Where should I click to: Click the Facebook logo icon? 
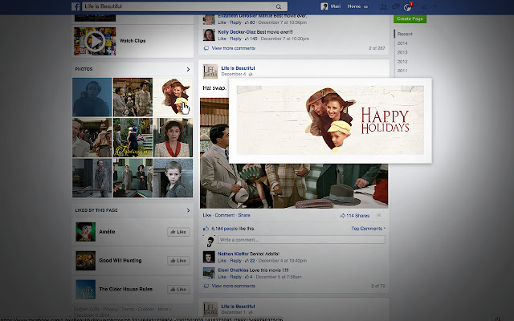[x=75, y=6]
